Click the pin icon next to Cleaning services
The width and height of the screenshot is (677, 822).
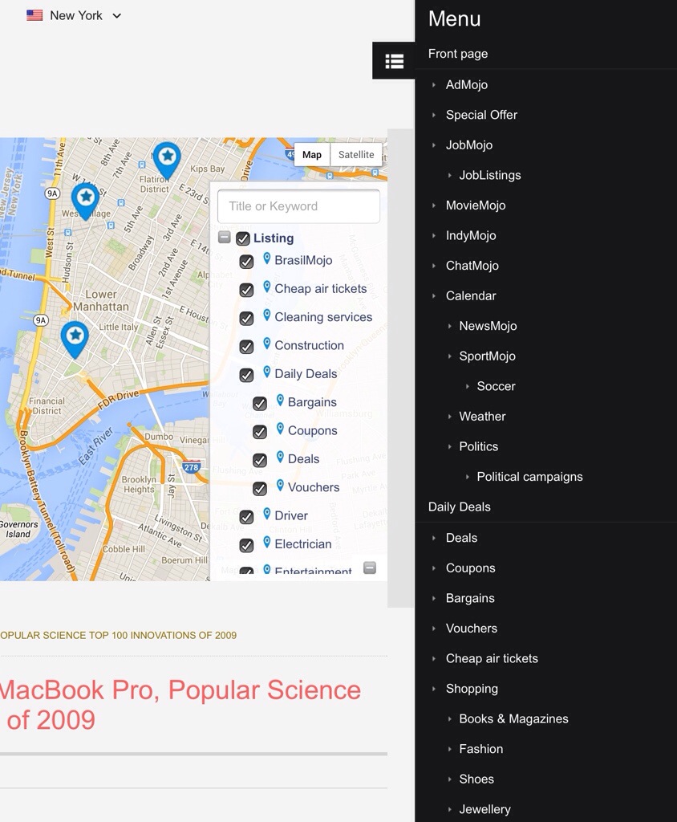tap(267, 315)
